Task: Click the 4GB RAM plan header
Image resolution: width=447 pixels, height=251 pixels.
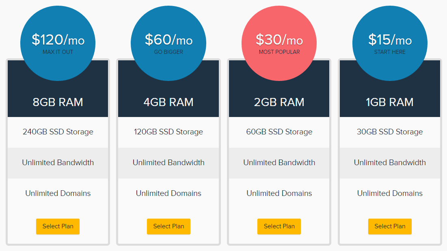Action: pyautogui.click(x=168, y=102)
